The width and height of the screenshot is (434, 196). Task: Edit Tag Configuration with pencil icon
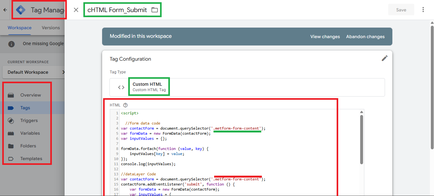385,58
